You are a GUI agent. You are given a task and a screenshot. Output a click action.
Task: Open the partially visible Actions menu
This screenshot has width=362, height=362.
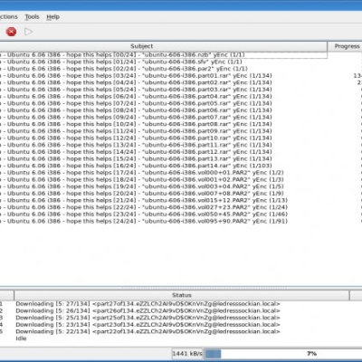point(8,17)
